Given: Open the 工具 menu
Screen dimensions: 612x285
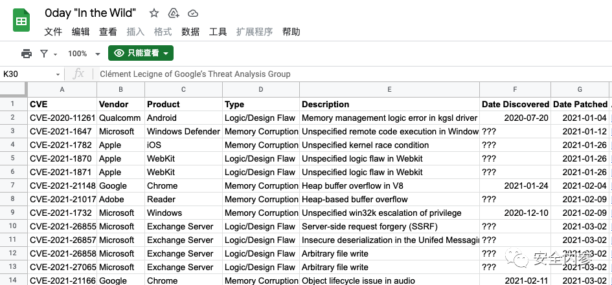Looking at the screenshot, I should pos(218,32).
